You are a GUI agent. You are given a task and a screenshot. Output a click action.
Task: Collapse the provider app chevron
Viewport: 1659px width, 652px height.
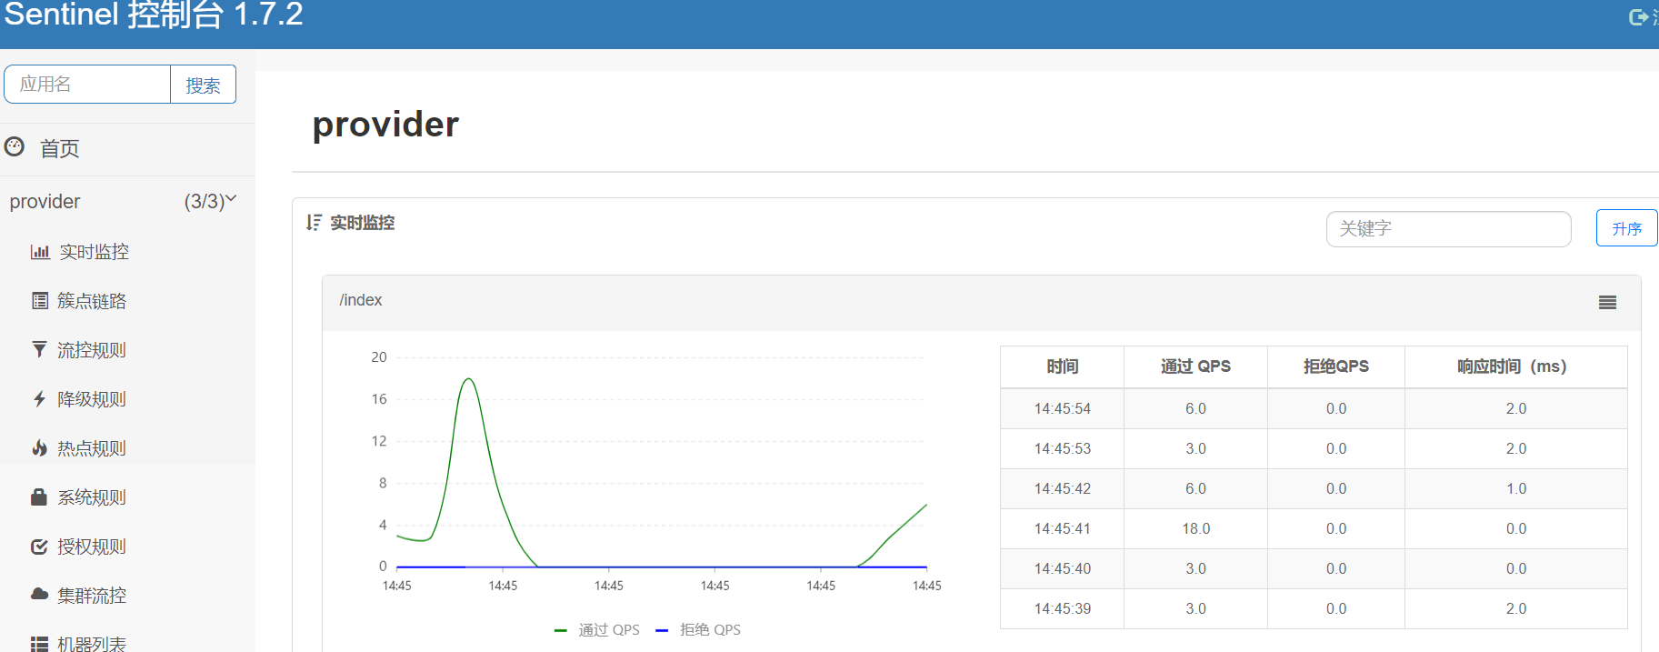point(231,199)
